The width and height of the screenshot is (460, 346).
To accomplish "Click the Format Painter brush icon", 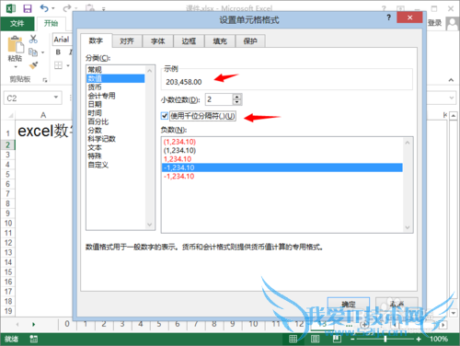I will click(33, 65).
